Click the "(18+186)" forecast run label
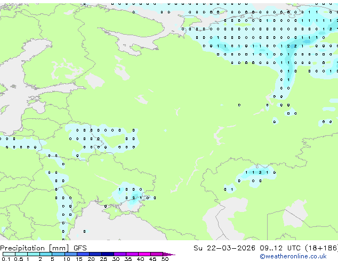This screenshot has width=338, height=261. pos(321,248)
